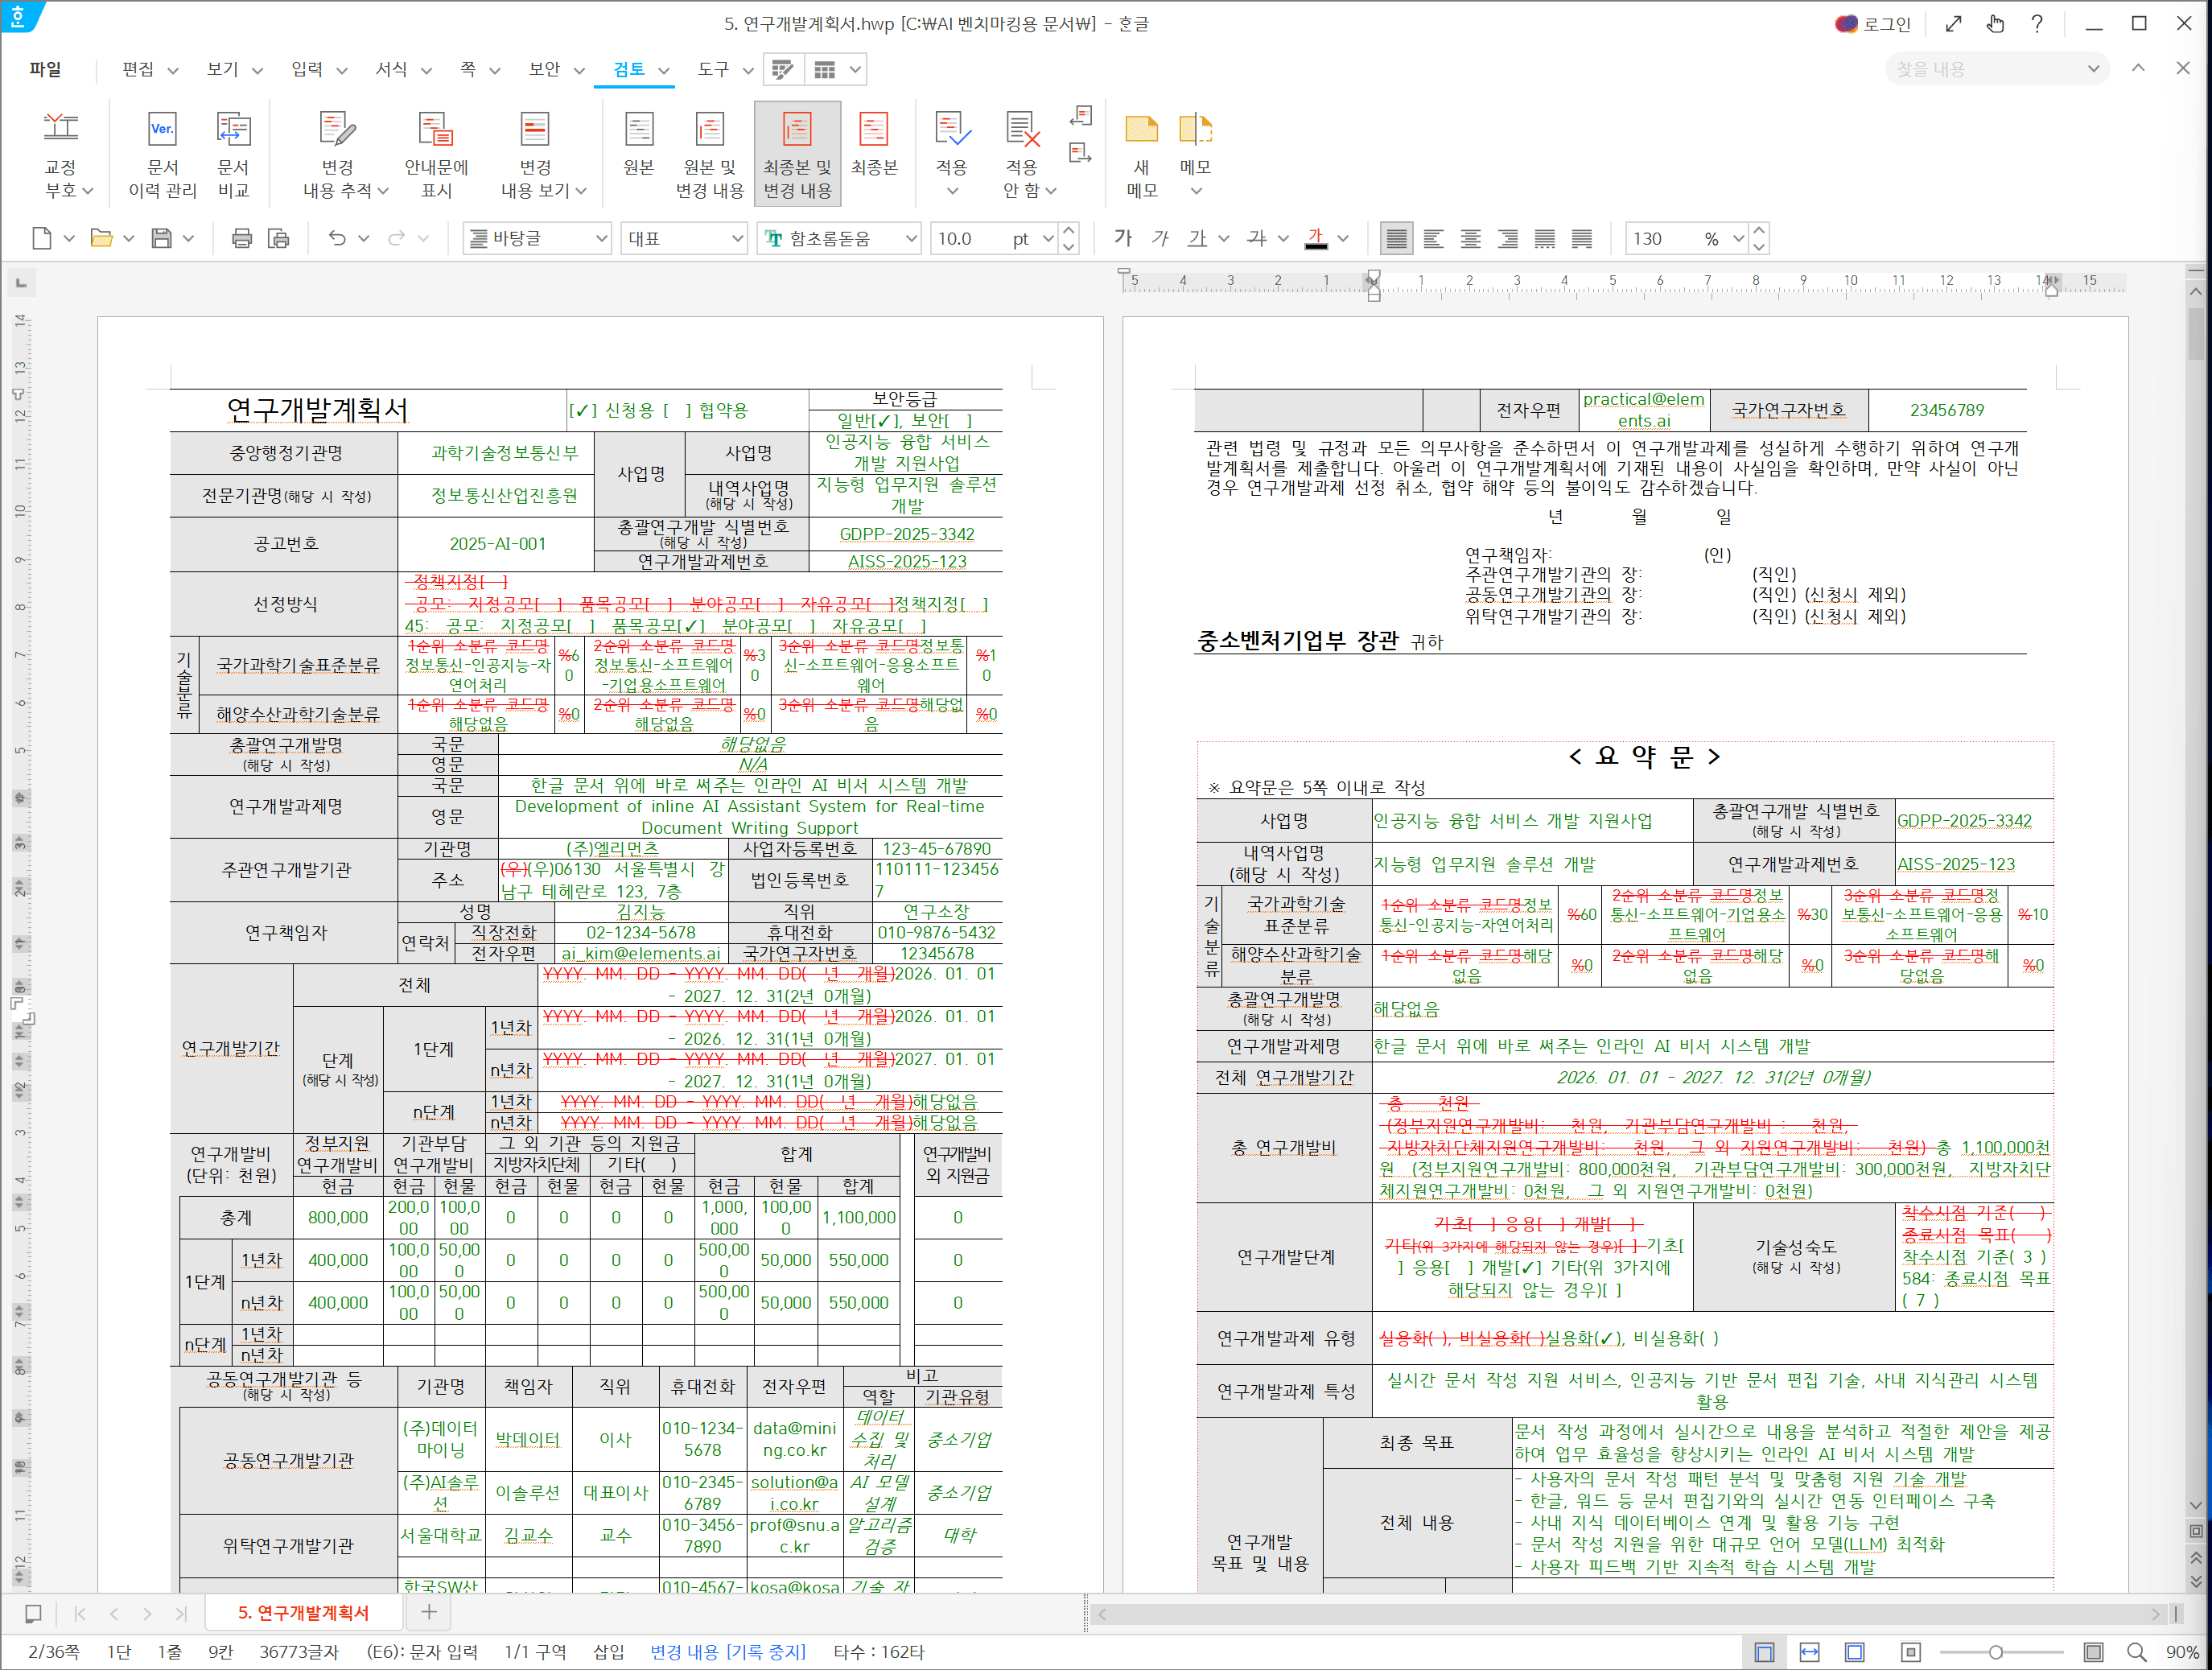Click the 문서 이력 관리 icon
This screenshot has width=2212, height=1670.
[162, 130]
